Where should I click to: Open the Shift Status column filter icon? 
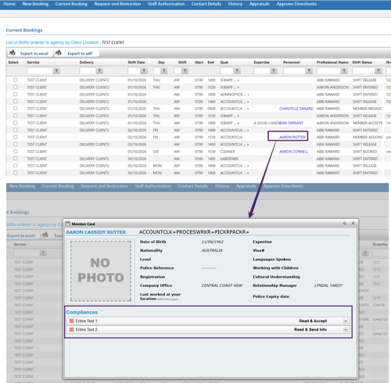point(378,70)
